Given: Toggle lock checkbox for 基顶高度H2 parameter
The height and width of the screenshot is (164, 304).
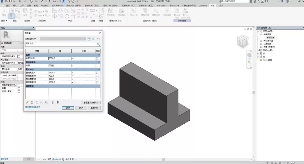Looking at the screenshot, I should pos(97,82).
